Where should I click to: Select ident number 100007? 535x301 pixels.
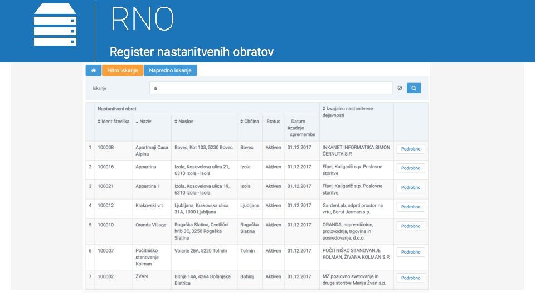coord(106,251)
